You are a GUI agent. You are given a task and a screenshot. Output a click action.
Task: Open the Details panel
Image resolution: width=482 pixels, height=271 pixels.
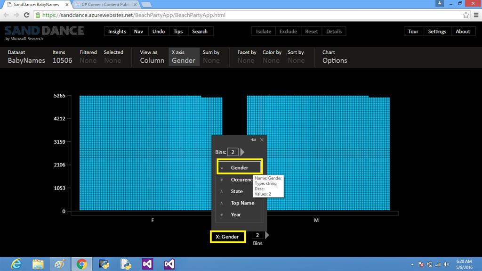click(334, 32)
